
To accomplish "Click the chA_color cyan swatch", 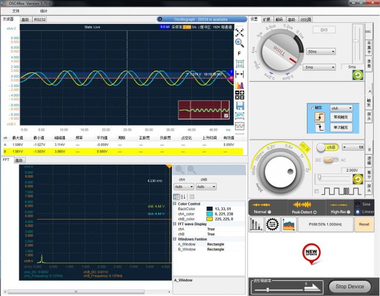I will [209, 214].
